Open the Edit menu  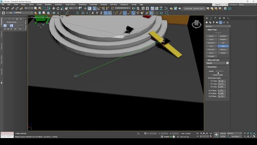9,4
